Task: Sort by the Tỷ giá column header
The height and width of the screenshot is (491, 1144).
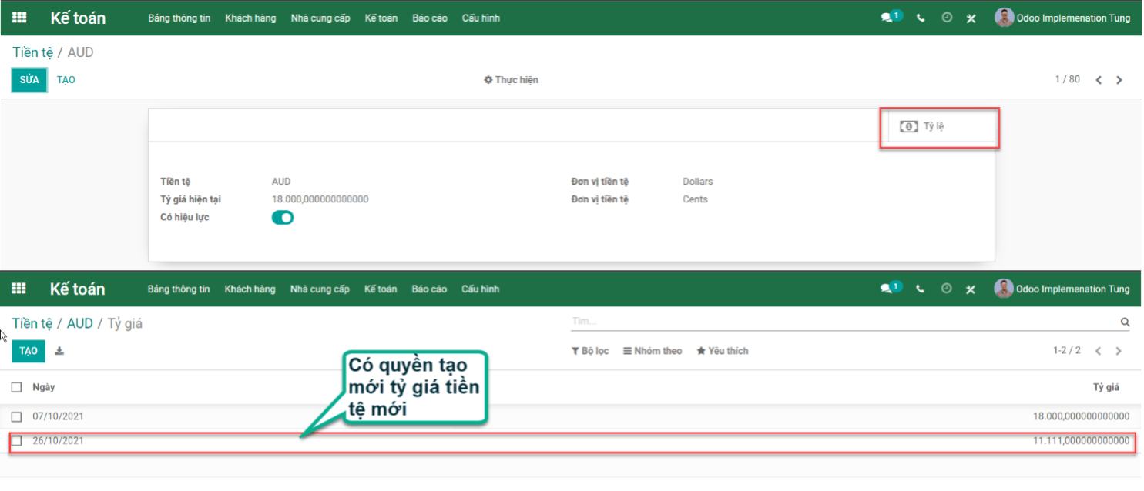Action: coord(1105,387)
